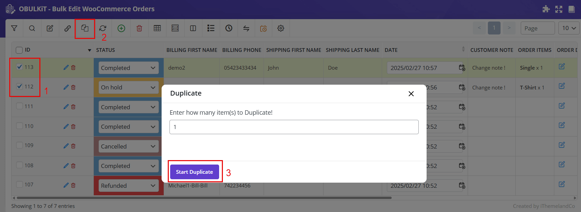Open status dropdown for order 111

[128, 107]
